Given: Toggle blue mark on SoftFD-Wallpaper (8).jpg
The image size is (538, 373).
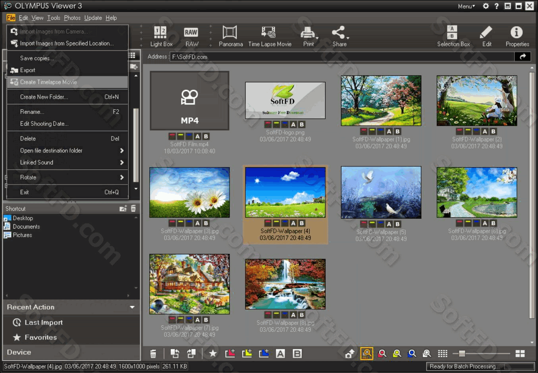Looking at the screenshot, I should coord(285,315).
